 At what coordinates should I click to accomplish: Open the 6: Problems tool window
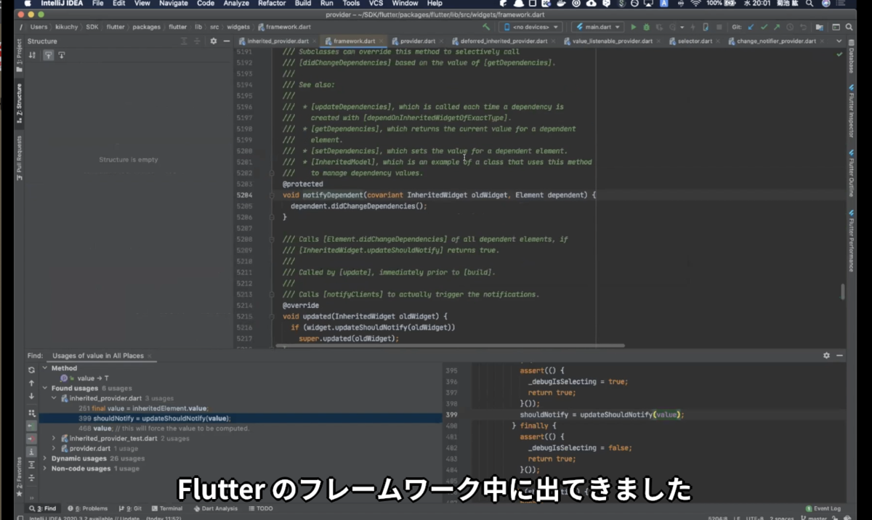[87, 508]
